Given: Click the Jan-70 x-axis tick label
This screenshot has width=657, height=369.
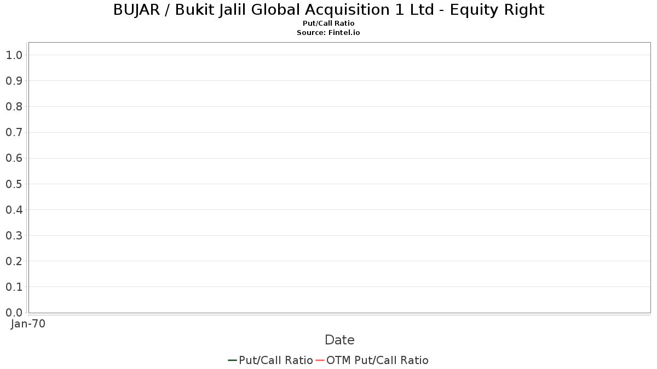Looking at the screenshot, I should click(28, 324).
